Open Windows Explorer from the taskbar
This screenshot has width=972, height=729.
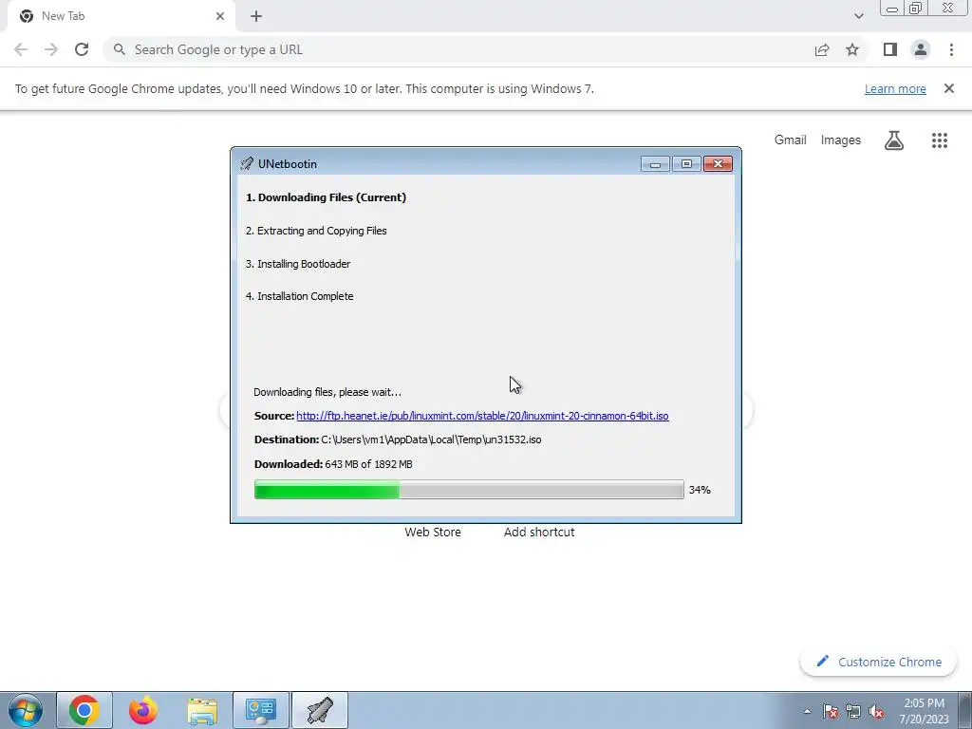tap(202, 710)
